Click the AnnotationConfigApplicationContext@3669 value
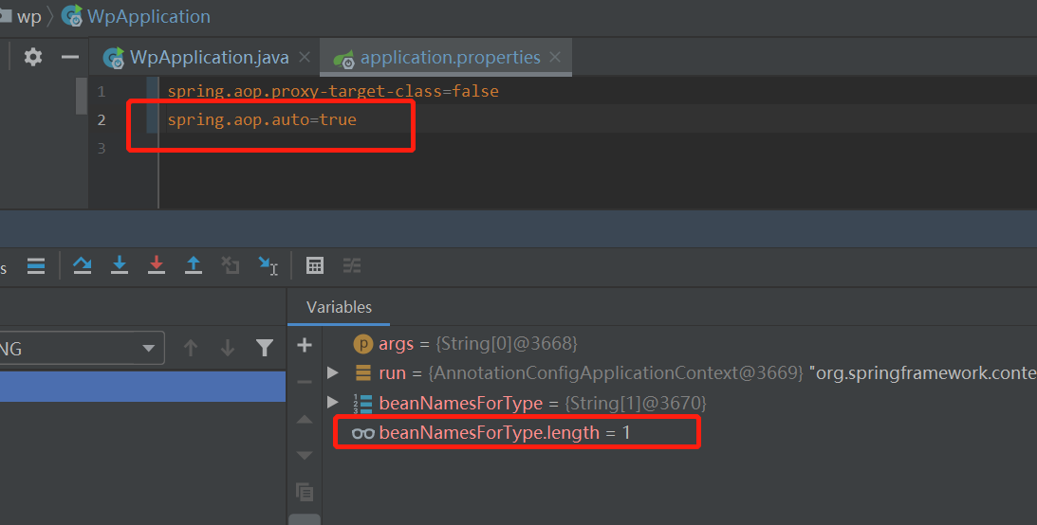This screenshot has height=525, width=1037. point(616,373)
